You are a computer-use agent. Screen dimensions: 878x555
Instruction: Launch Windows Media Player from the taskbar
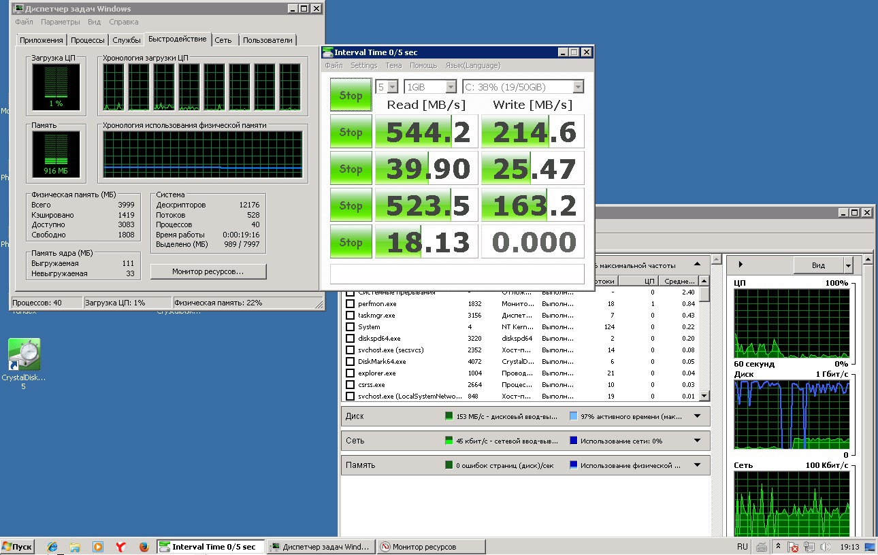click(x=98, y=547)
